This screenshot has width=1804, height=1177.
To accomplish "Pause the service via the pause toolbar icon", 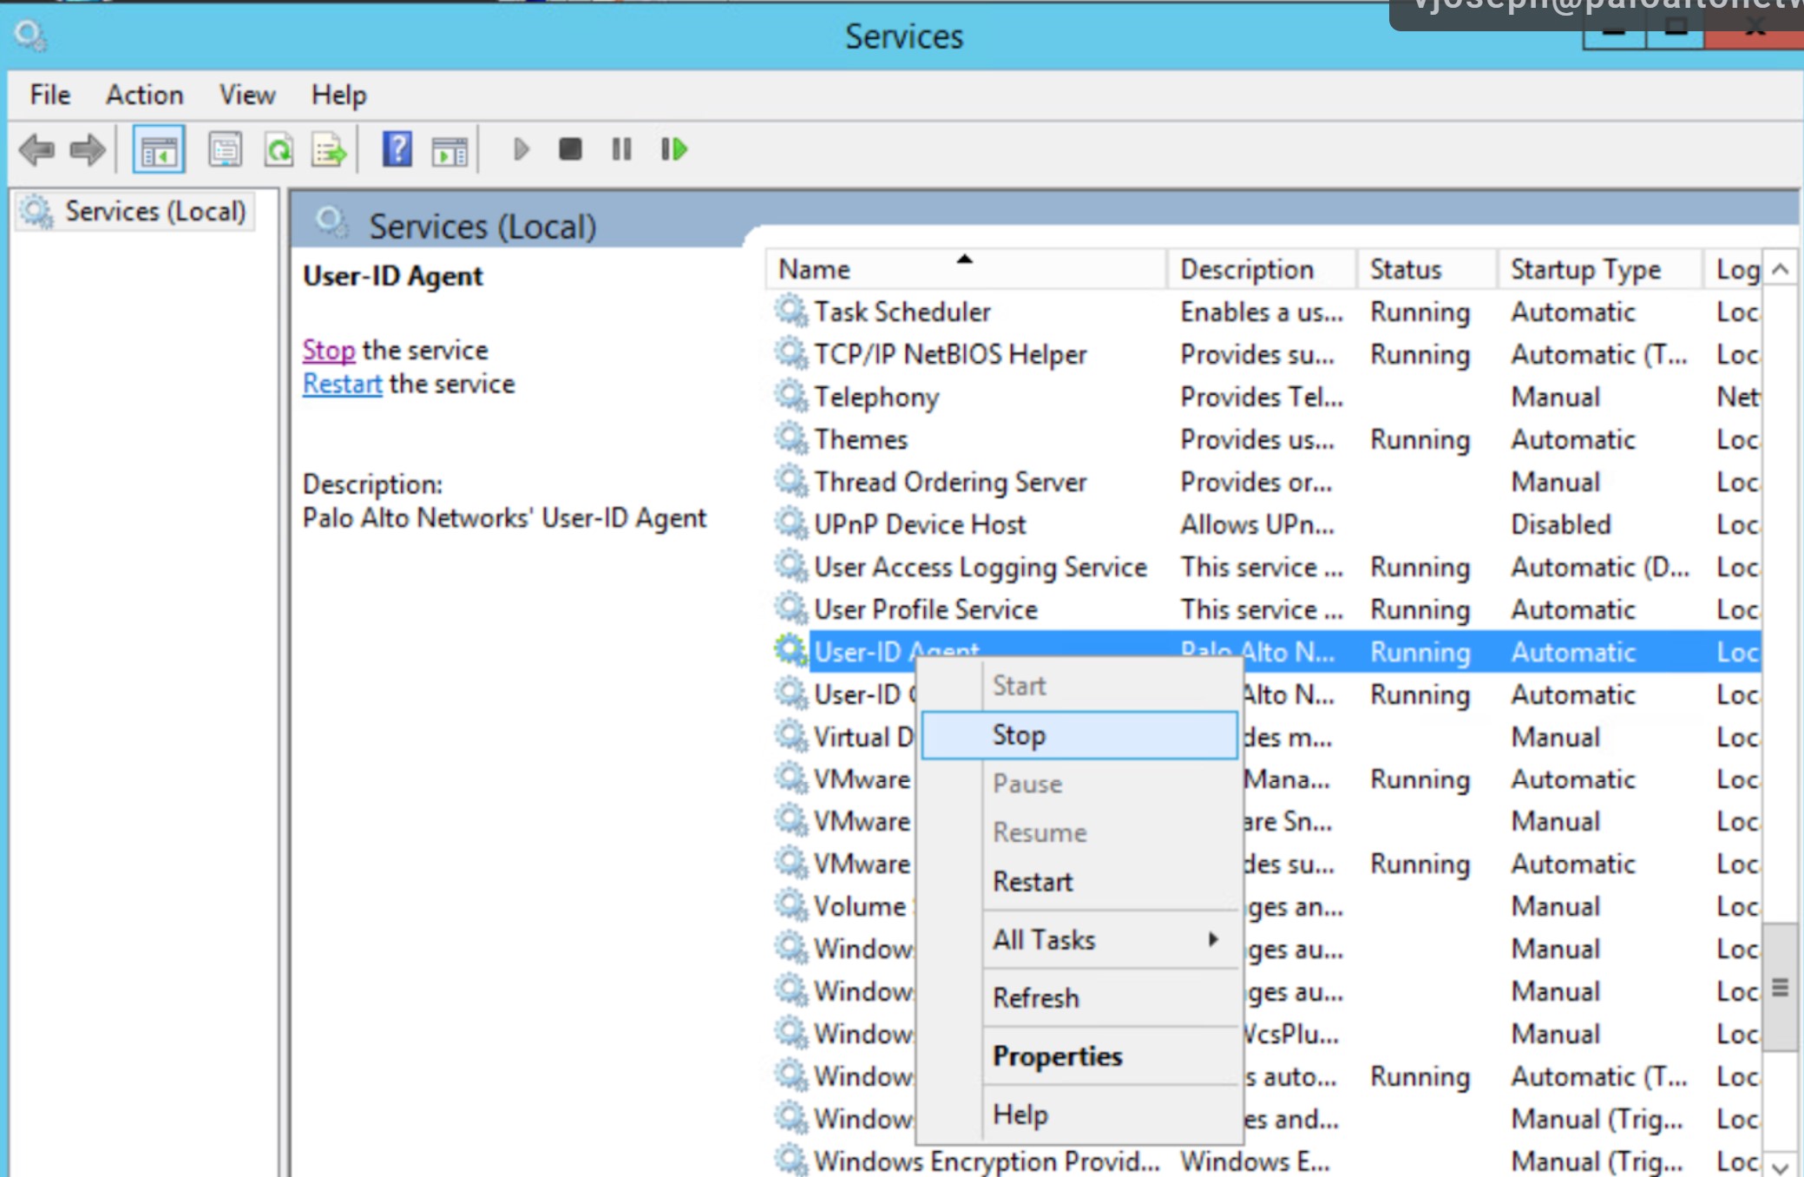I will tap(620, 149).
